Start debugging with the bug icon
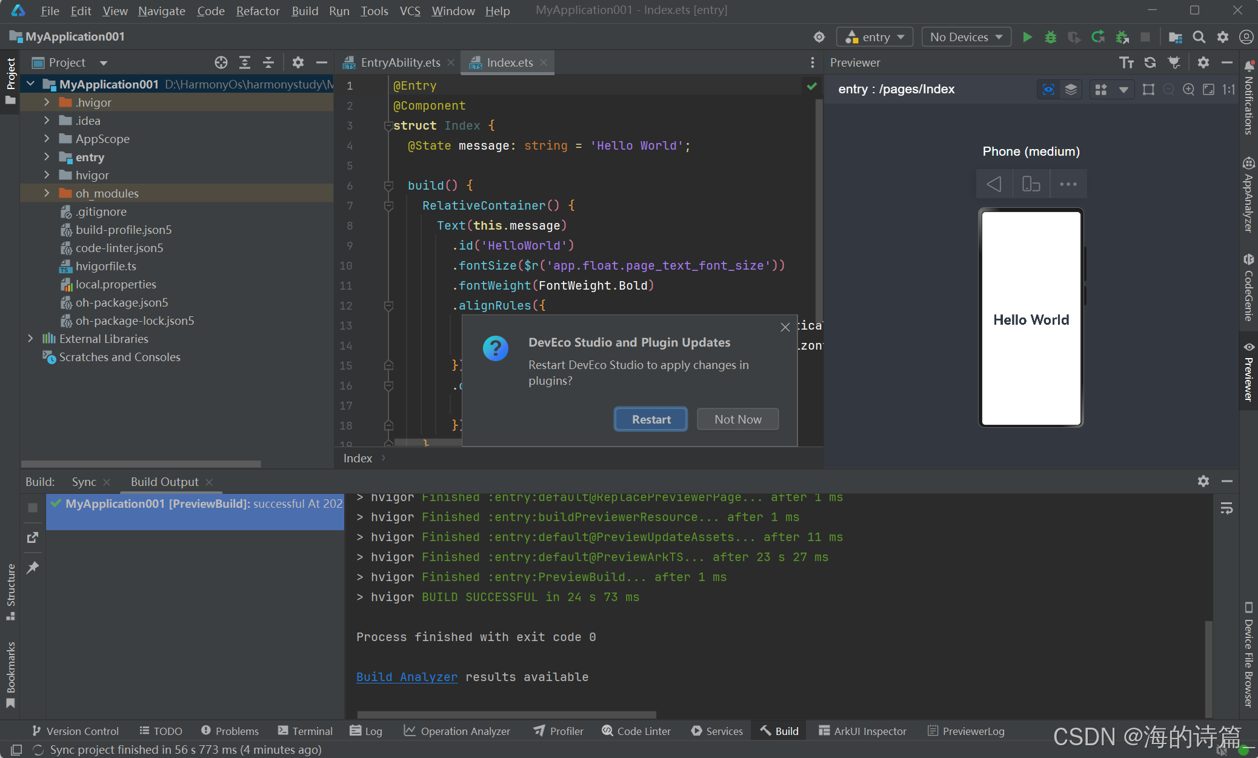Viewport: 1258px width, 758px height. point(1051,37)
